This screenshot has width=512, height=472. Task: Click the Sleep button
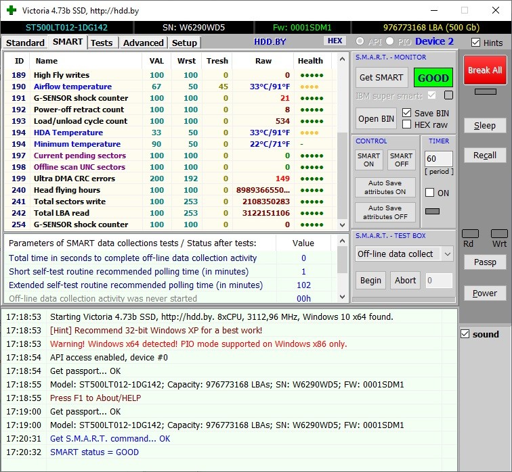485,126
